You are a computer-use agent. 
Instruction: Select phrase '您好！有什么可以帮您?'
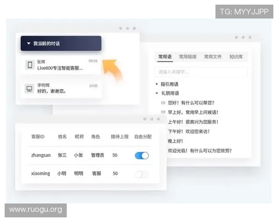(x=191, y=103)
